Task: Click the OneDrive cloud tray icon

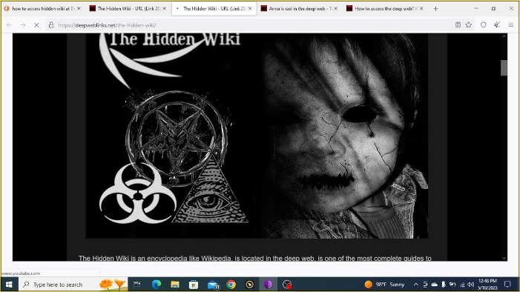Action: [434, 285]
